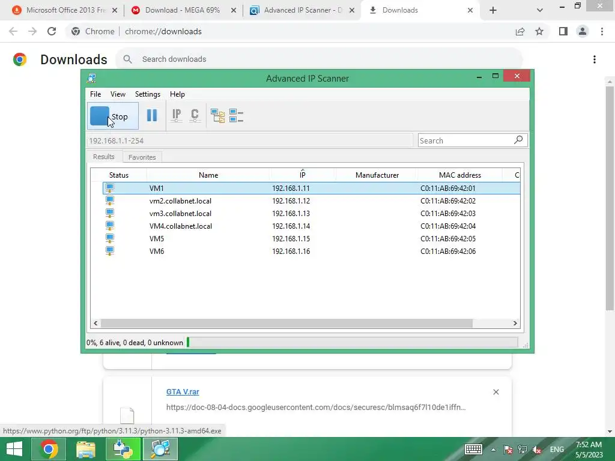615x461 pixels.
Task: Click the IP range field 192.168.1.1-254
Action: coord(250,140)
